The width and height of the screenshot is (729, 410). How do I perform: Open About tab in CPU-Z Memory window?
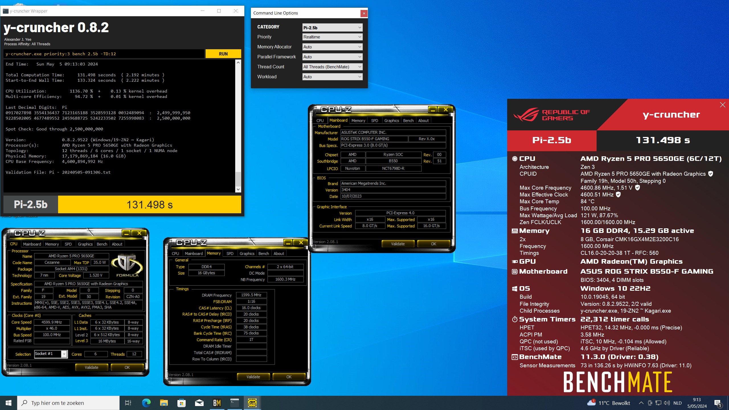[x=279, y=254]
